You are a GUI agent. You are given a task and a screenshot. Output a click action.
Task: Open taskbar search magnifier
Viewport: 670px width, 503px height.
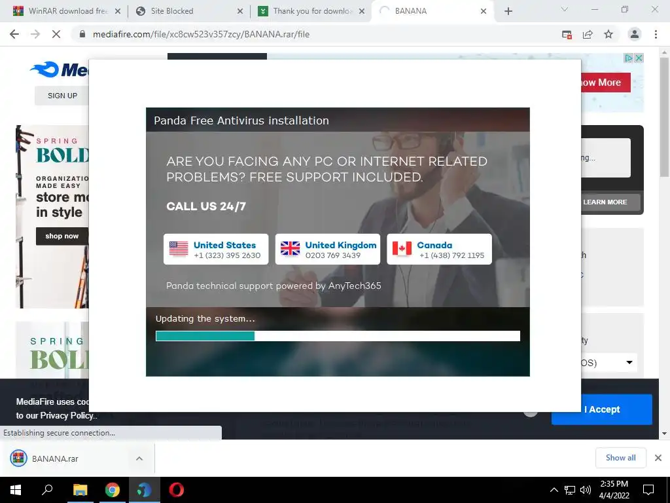(47, 490)
